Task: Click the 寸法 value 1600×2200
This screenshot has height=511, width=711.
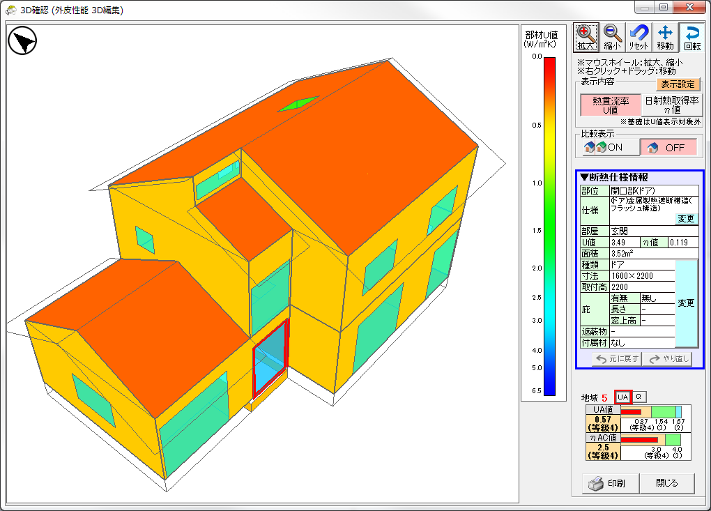Action: tap(642, 276)
